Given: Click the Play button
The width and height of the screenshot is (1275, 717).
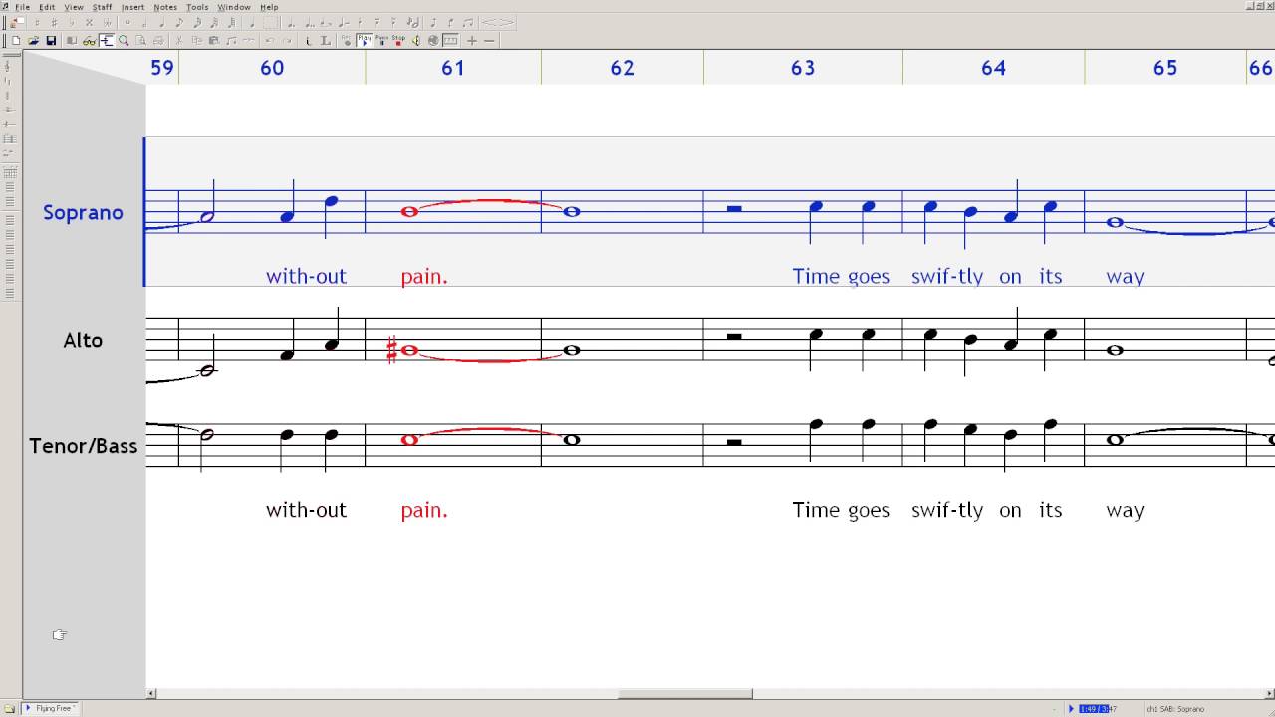Looking at the screenshot, I should pos(365,41).
